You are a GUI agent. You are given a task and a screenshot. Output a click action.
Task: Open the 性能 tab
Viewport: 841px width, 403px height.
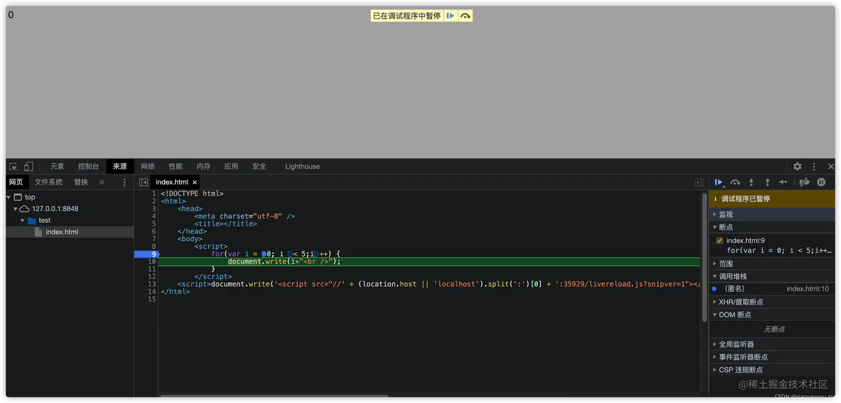(175, 166)
